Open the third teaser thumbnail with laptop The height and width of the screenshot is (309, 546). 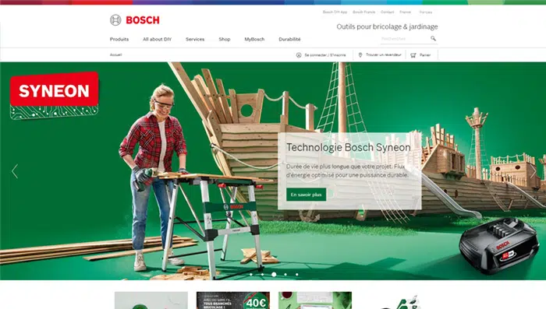click(315, 300)
